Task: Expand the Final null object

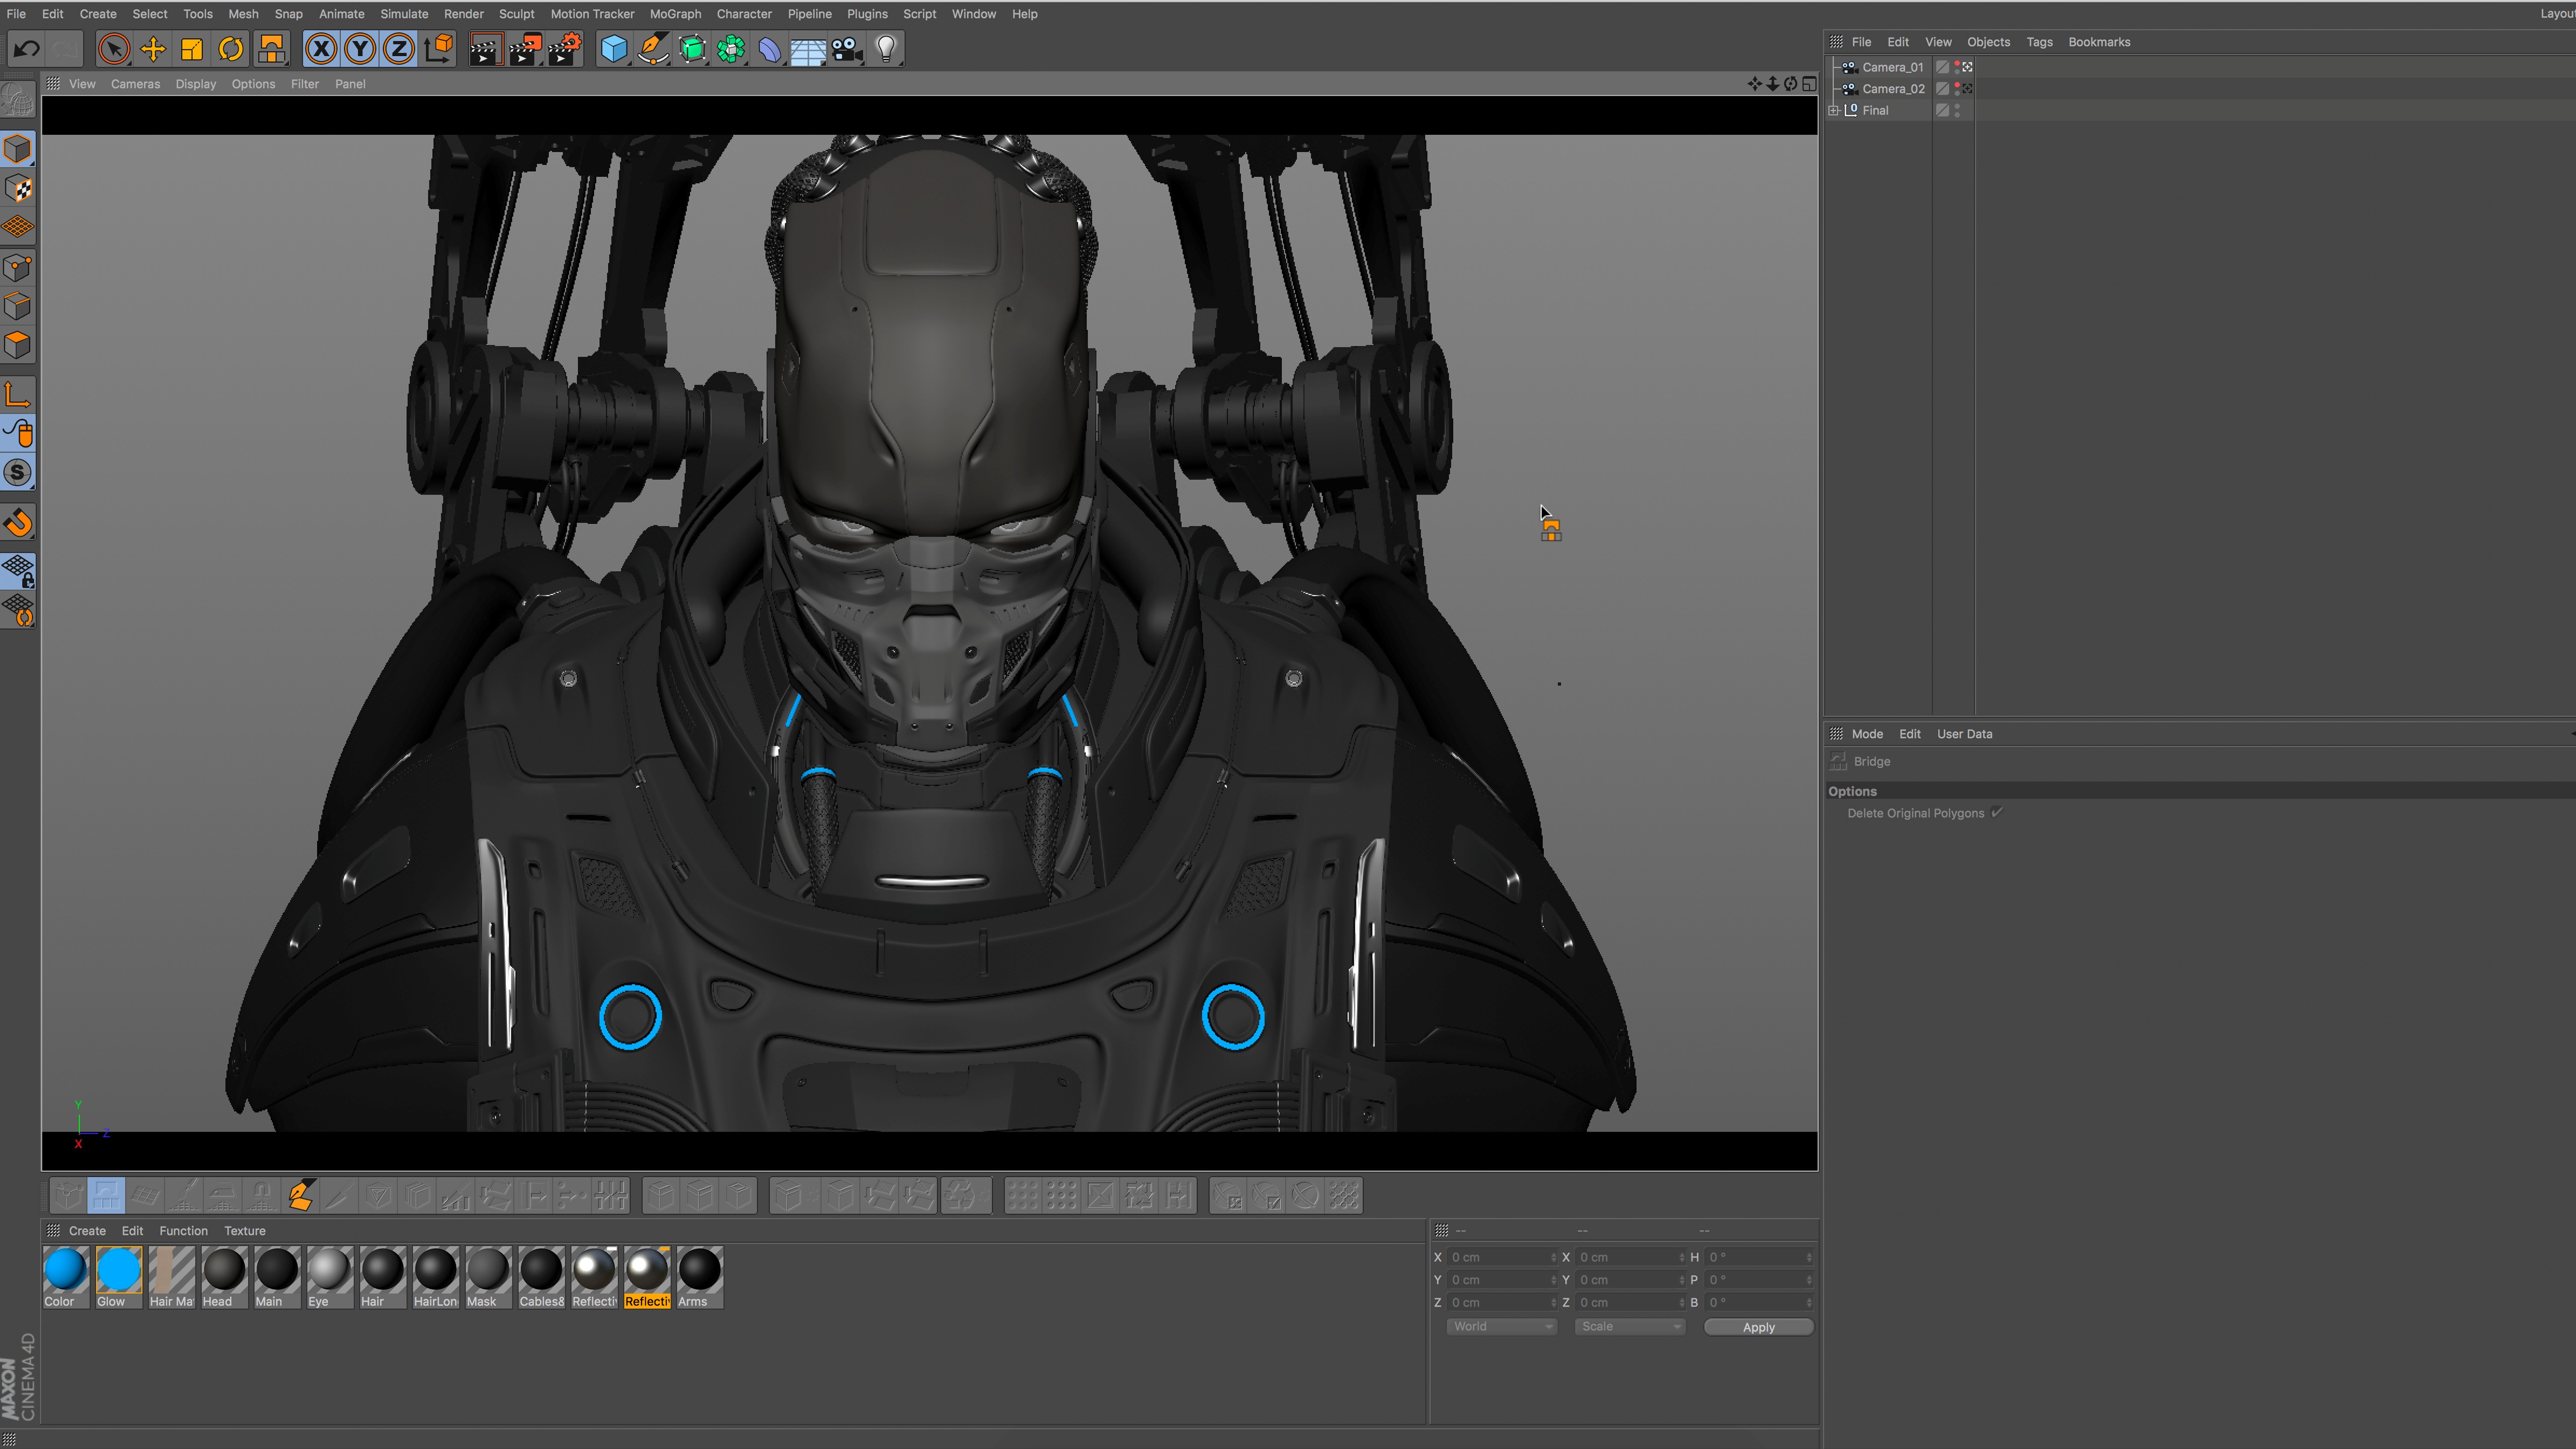Action: tap(1834, 110)
